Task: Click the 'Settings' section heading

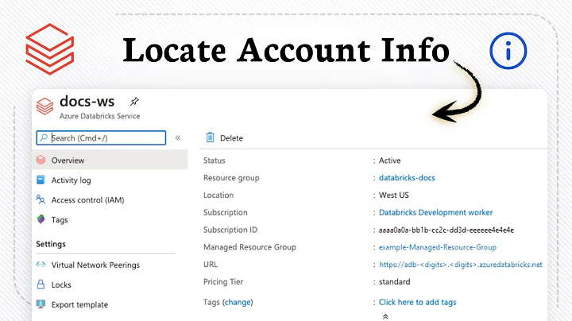Action: [51, 244]
